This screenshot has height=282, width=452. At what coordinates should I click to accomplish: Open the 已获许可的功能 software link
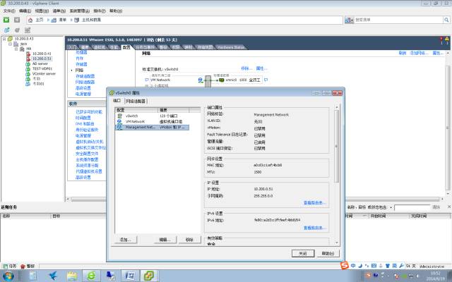coord(89,111)
